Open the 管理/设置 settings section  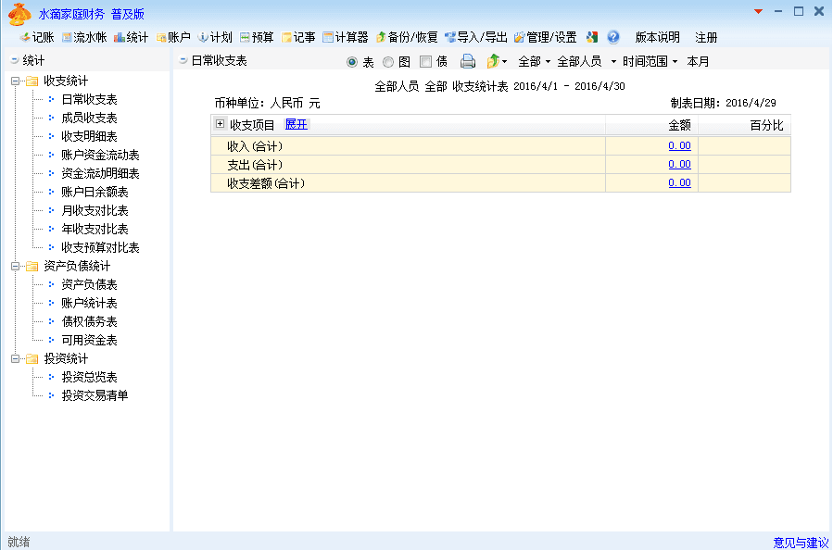pos(545,38)
